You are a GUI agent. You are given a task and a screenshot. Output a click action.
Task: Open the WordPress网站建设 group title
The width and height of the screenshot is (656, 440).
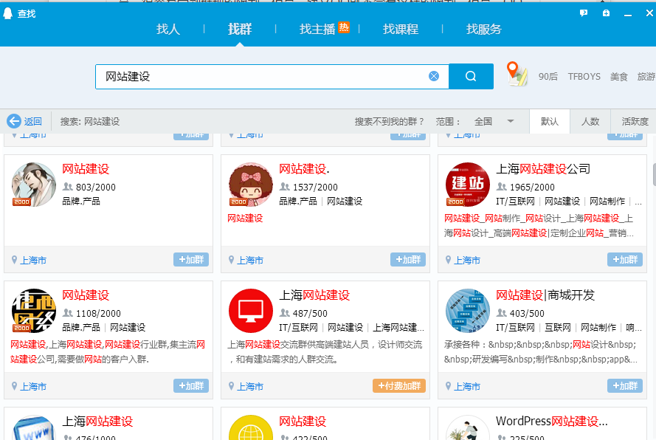point(552,421)
